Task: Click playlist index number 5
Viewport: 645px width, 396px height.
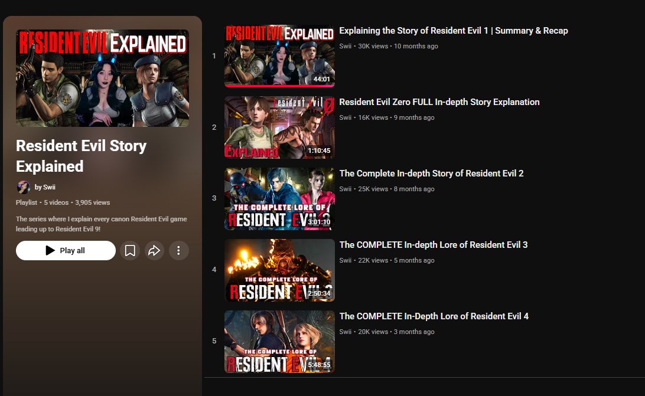Action: 214,341
